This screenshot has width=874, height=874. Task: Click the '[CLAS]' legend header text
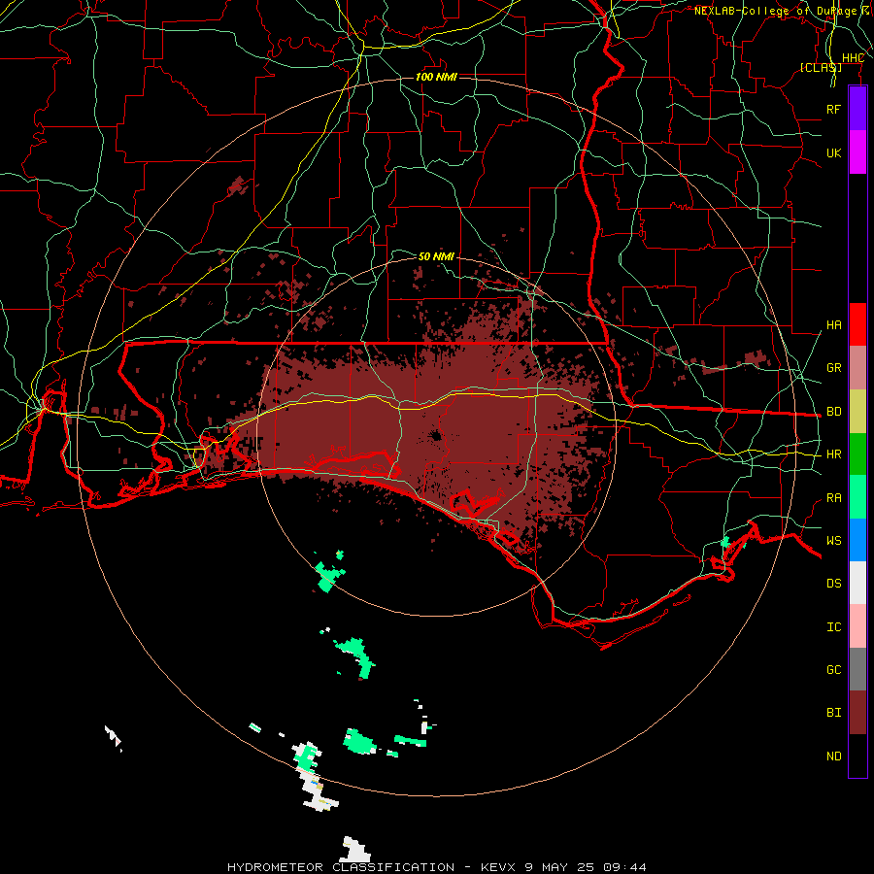click(821, 68)
